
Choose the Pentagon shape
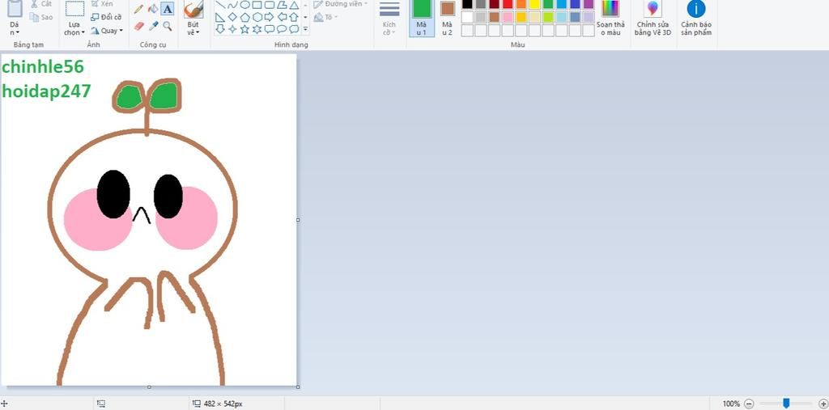(244, 17)
